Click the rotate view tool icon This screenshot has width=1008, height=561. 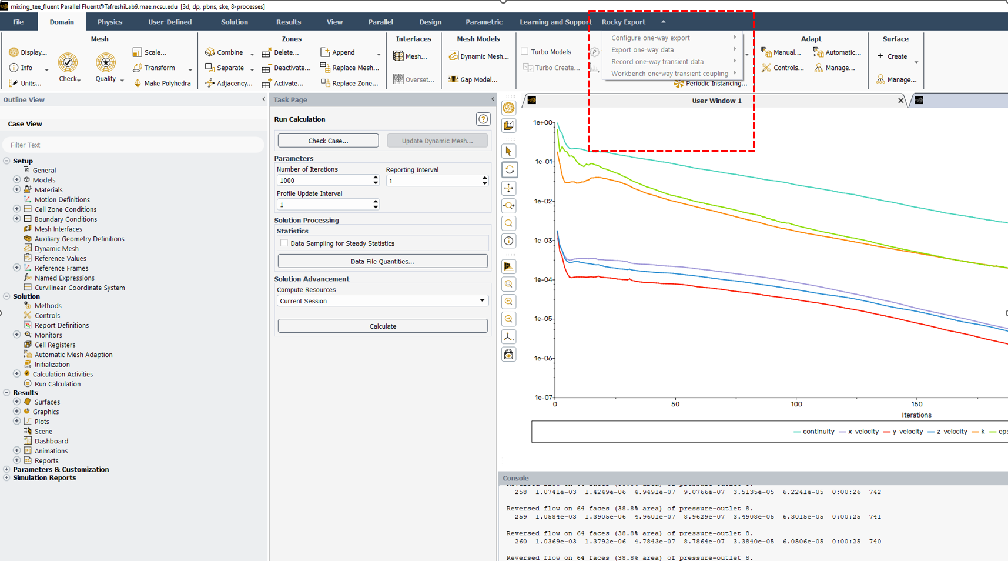coord(509,170)
